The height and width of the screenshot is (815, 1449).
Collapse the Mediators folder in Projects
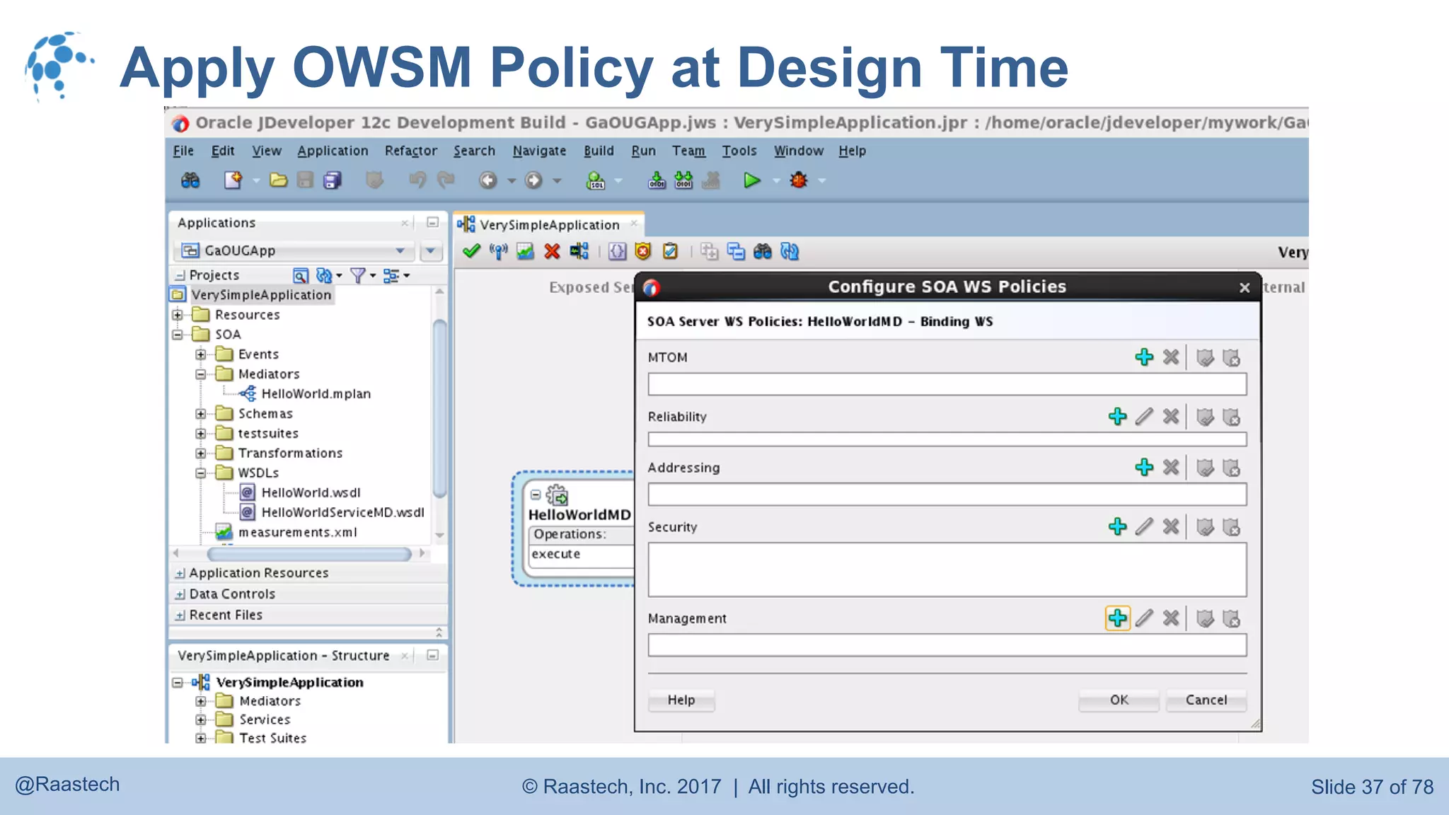[201, 374]
